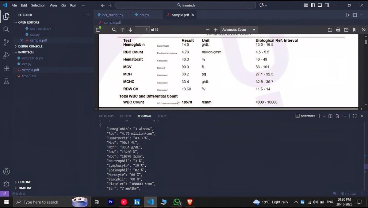Toggle sidebar visibility in the title bar
Image resolution: width=368 pixels, height=208 pixels.
312,5
